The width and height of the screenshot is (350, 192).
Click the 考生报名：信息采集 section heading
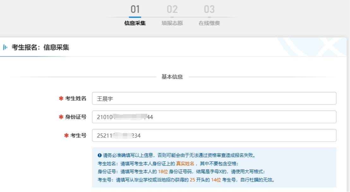[x=40, y=48]
